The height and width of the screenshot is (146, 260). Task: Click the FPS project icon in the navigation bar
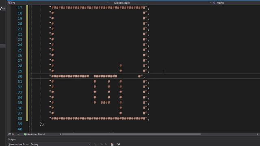[x=9, y=3]
